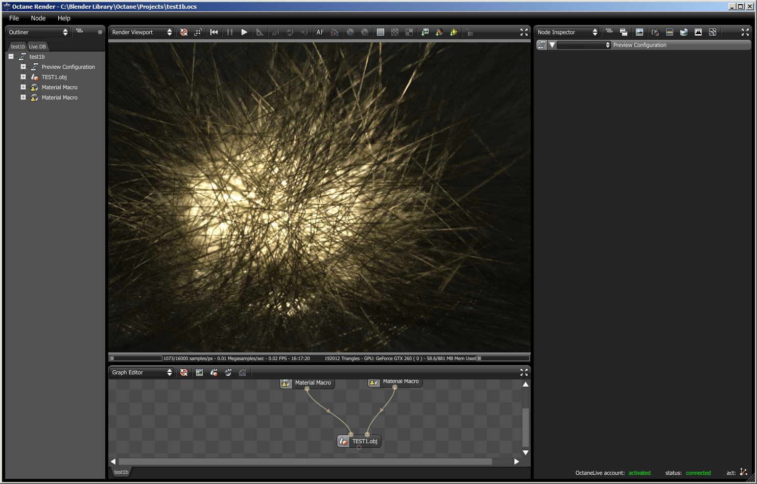The image size is (757, 484).
Task: Recenter graph using Graph Editor lifesaver icon
Action: pyautogui.click(x=184, y=372)
